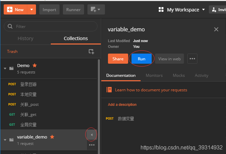Switch to Monitors tab
Viewport: 226px width, 154px height.
(x=154, y=75)
